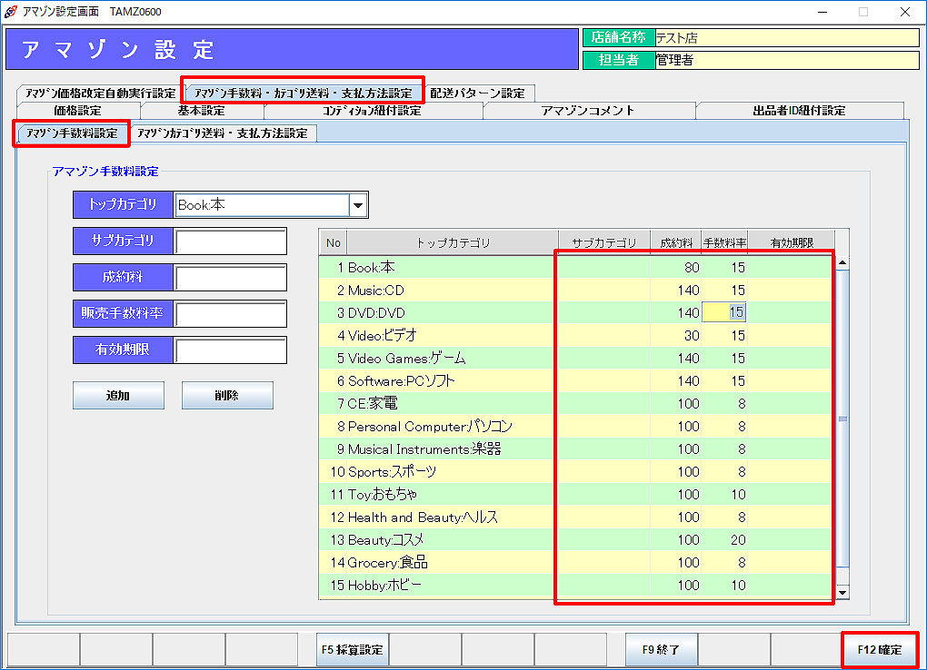Screen dimensions: 927x670
Task: Open アマゾンカテゴリ送料・支払方法設定 sub-tab
Action: (222, 133)
